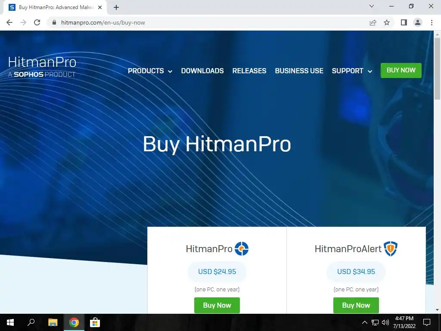The width and height of the screenshot is (441, 331).
Task: Click the HitmanPro Sophos logo
Action: click(x=42, y=66)
